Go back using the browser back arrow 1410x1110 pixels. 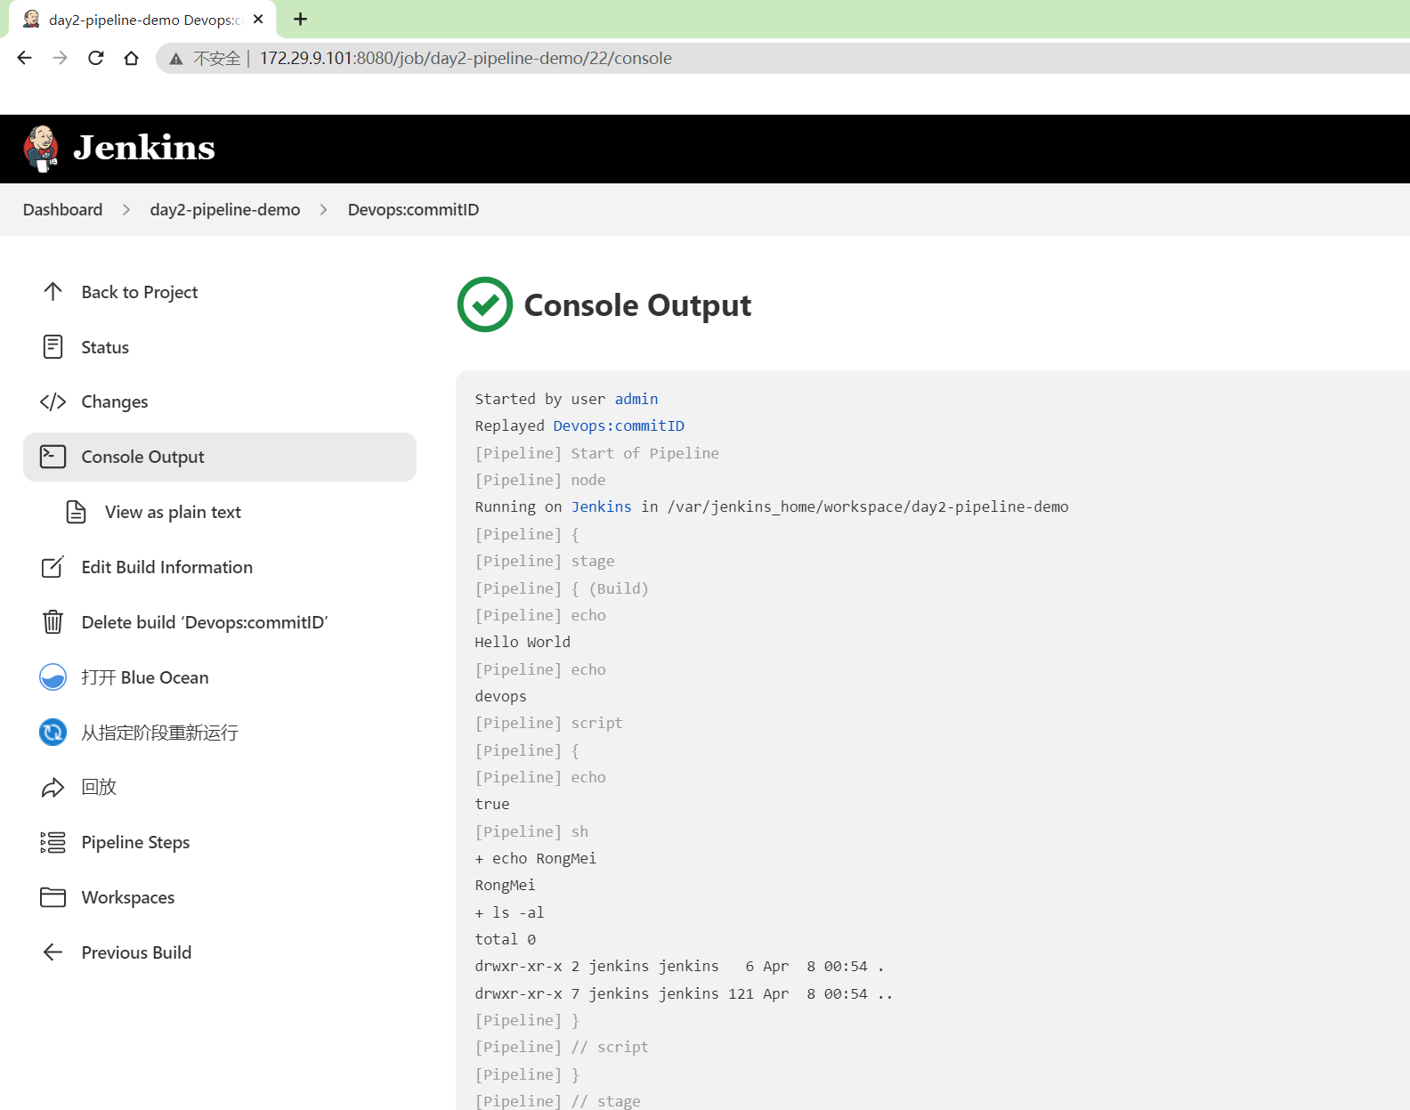click(24, 58)
